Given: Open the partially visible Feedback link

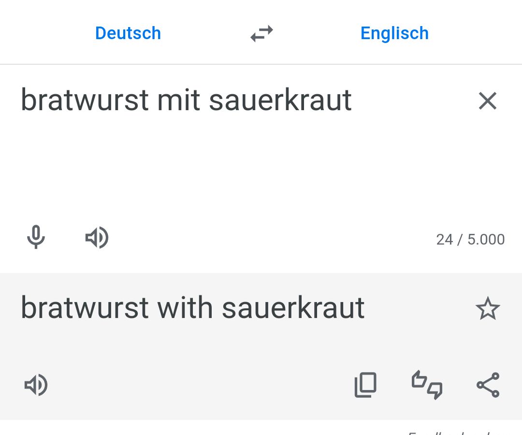Looking at the screenshot, I should 449,432.
